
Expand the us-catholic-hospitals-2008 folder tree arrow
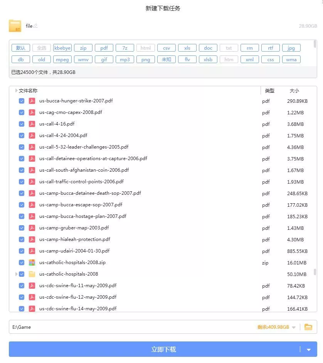click(x=16, y=274)
